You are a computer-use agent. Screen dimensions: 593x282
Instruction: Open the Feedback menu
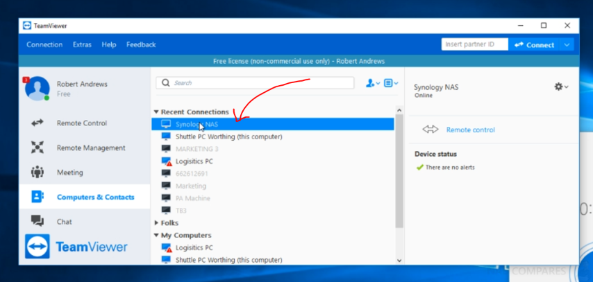pos(141,44)
